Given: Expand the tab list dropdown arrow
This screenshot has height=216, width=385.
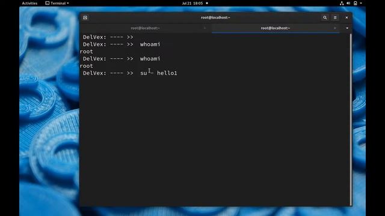Looking at the screenshot, I should [x=347, y=28].
